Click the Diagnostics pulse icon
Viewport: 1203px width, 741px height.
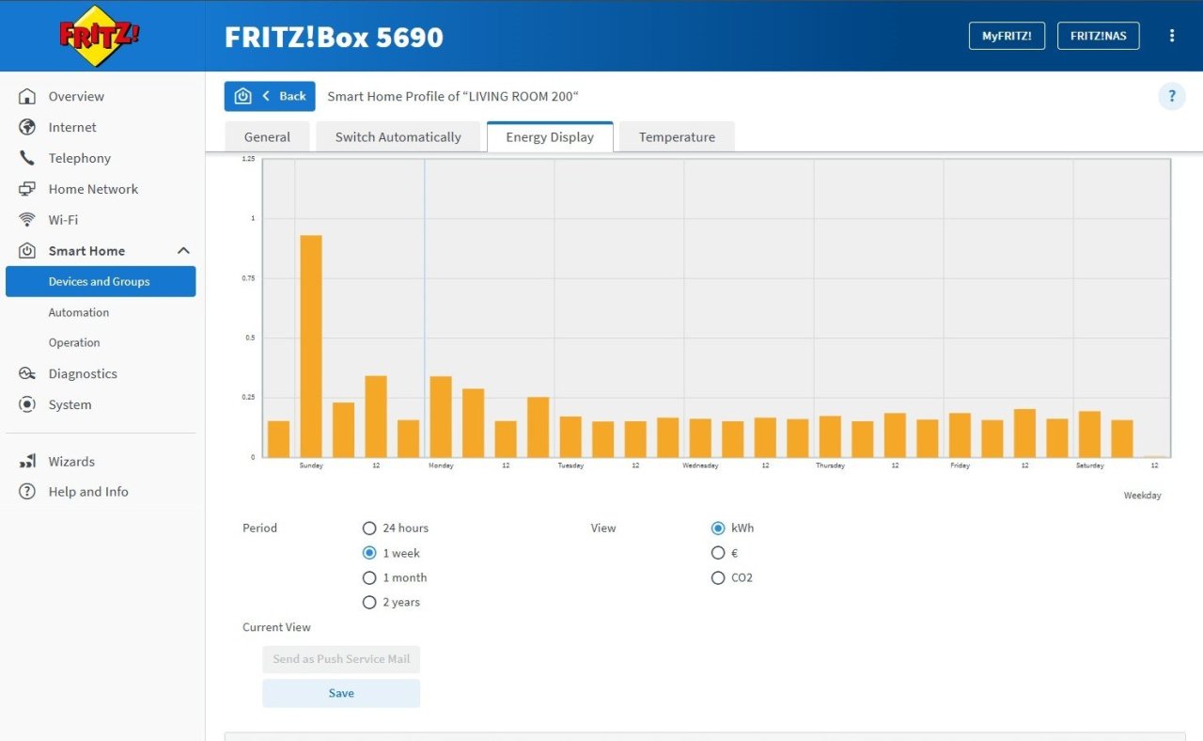[27, 373]
